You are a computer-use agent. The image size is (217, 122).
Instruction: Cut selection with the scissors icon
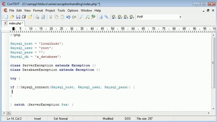pyautogui.click(x=51, y=17)
